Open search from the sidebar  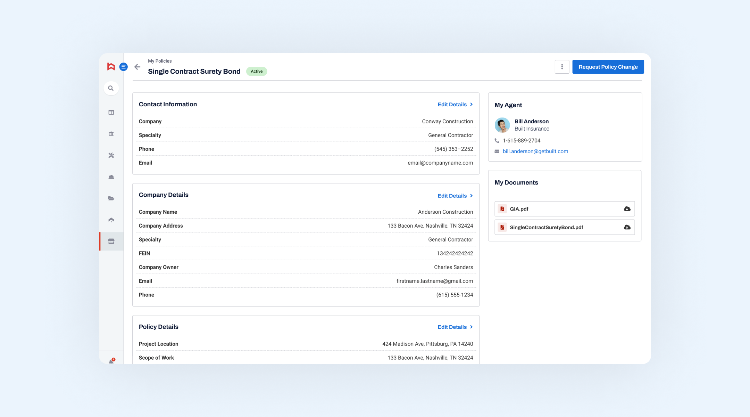point(111,88)
